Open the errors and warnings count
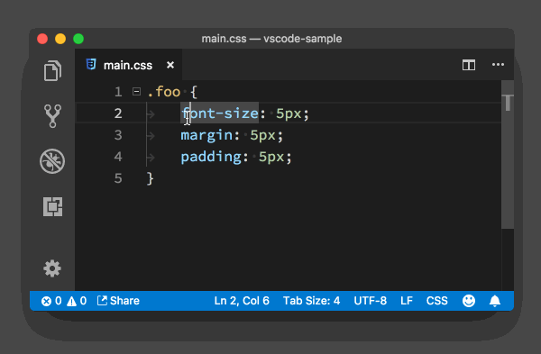Image resolution: width=541 pixels, height=354 pixels. coord(64,301)
